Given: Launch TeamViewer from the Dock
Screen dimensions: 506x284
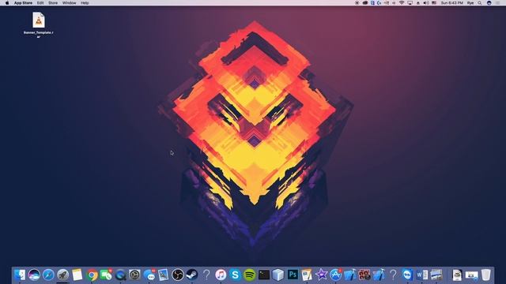Looking at the screenshot, I should [x=408, y=275].
